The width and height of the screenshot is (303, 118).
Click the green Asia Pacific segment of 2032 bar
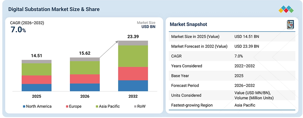(133, 56)
